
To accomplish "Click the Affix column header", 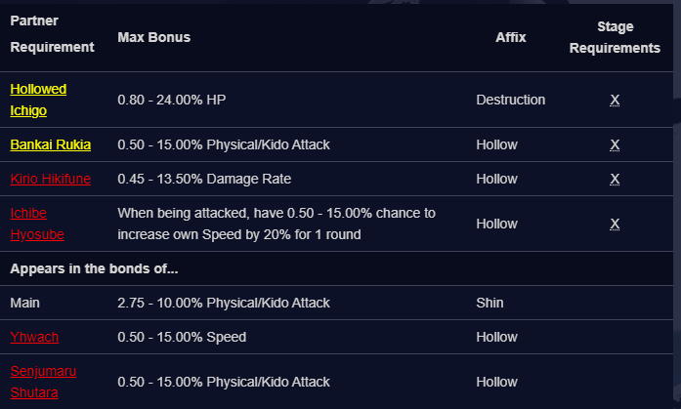I will (x=511, y=37).
